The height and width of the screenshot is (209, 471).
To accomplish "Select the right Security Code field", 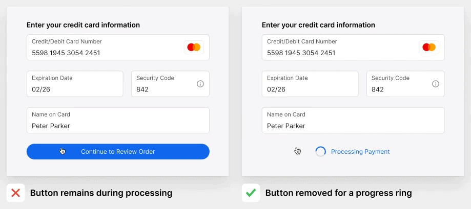I will (x=405, y=84).
